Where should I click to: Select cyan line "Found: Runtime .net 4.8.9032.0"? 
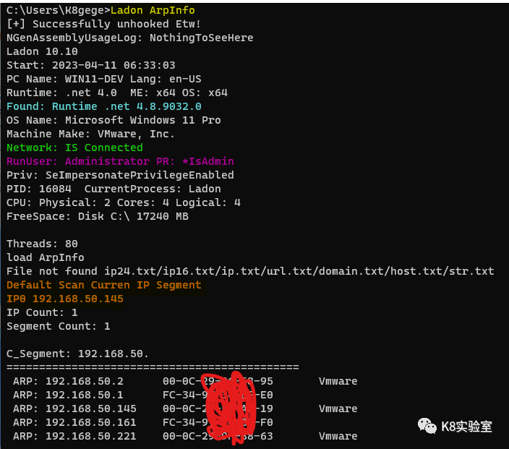point(104,106)
